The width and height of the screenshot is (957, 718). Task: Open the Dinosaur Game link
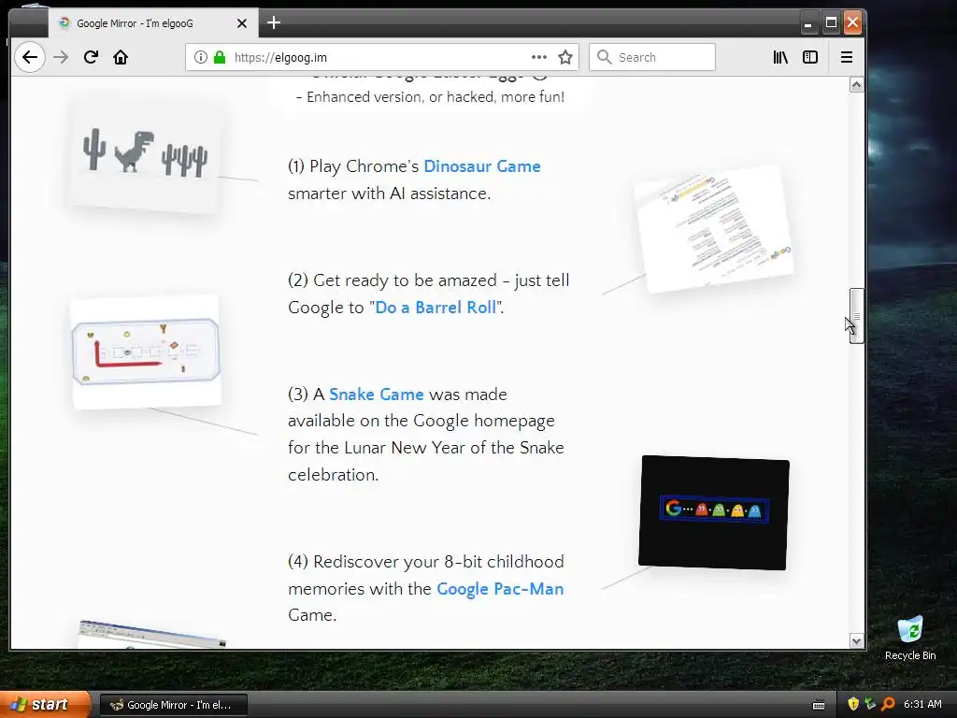tap(481, 166)
